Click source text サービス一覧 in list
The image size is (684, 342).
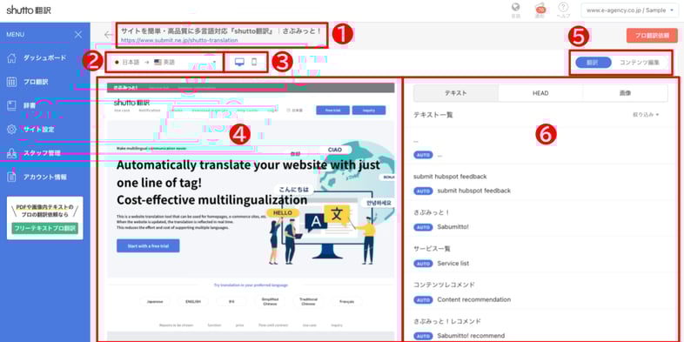point(432,248)
